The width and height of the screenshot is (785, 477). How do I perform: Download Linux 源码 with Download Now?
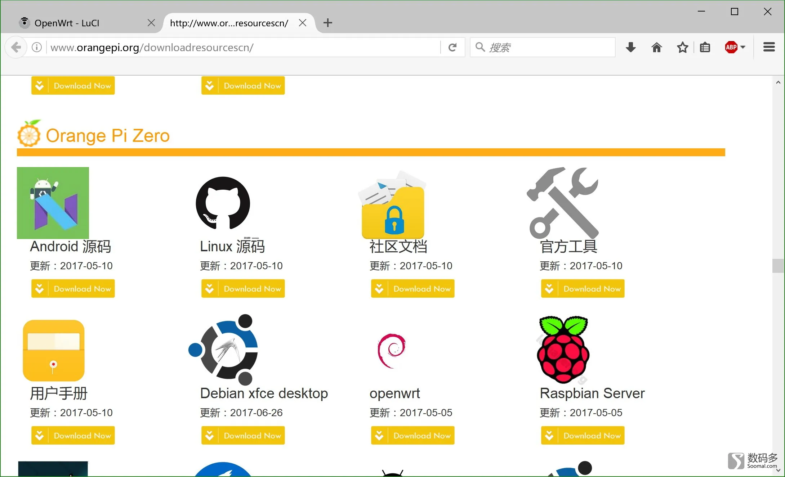[243, 289]
